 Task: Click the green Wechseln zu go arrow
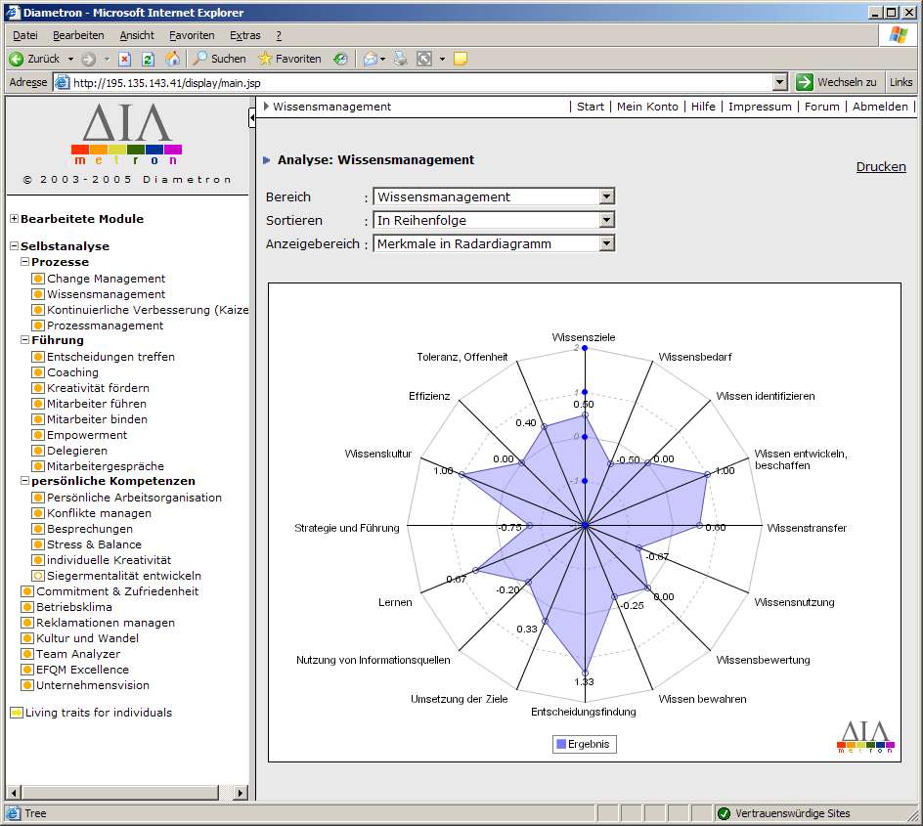[804, 82]
